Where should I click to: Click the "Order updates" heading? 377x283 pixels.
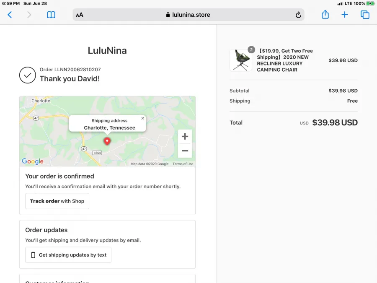46,230
